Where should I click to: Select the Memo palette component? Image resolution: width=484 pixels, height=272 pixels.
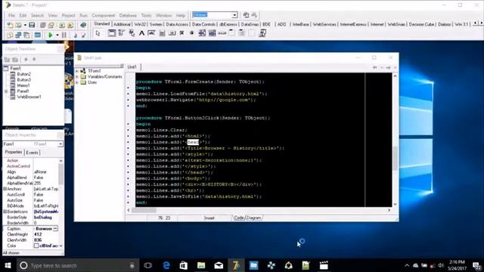162,33
